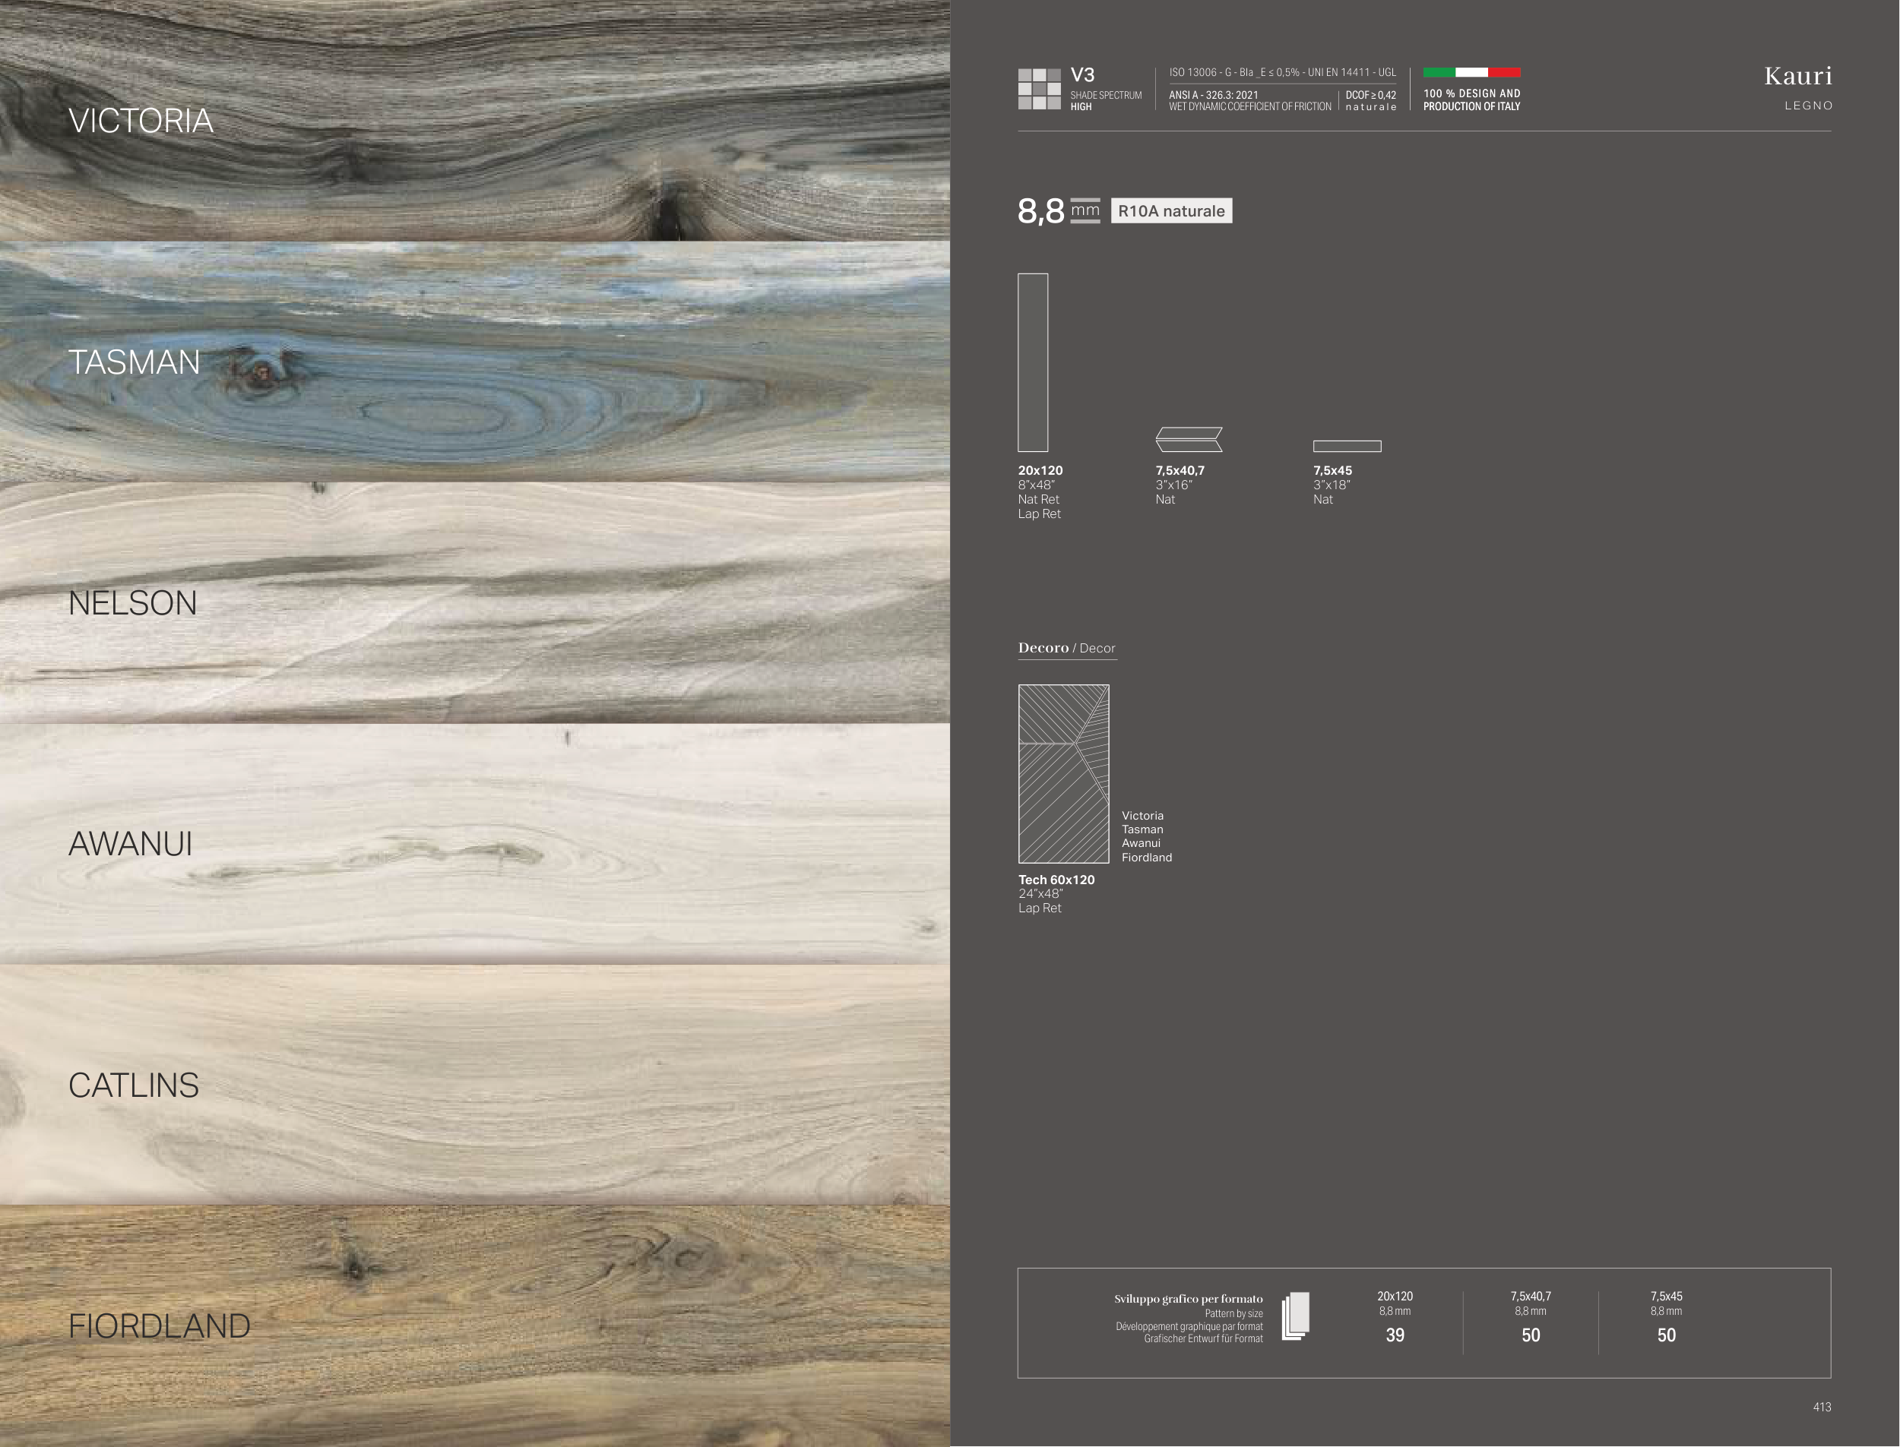Image resolution: width=1900 pixels, height=1447 pixels.
Task: Select the blue Tasman wood swatch
Action: 474,362
